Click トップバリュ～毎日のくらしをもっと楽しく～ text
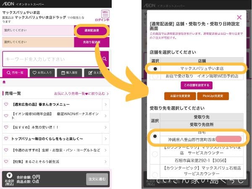The image size is (252, 189). pyautogui.click(x=47, y=139)
